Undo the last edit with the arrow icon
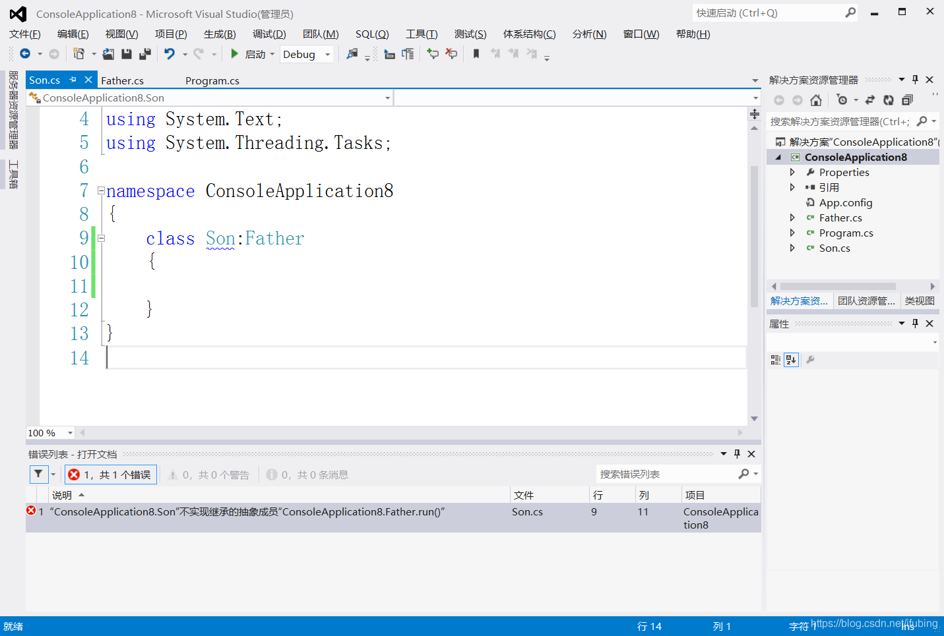Viewport: 944px width, 636px height. (x=170, y=54)
